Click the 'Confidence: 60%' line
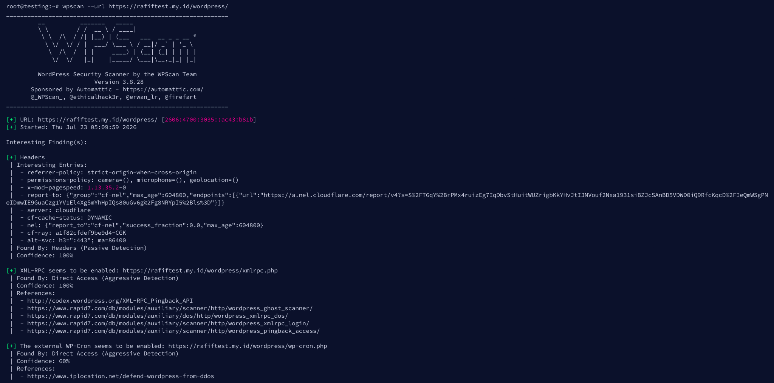 [43, 361]
